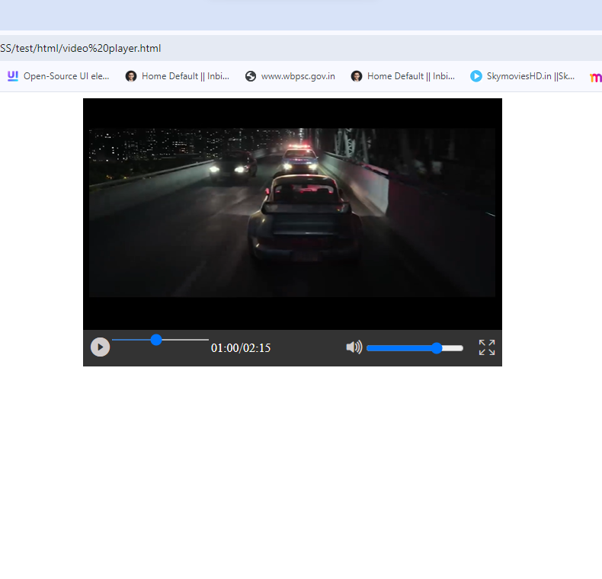Focus the address bar showing video%20player.html

(x=229, y=48)
